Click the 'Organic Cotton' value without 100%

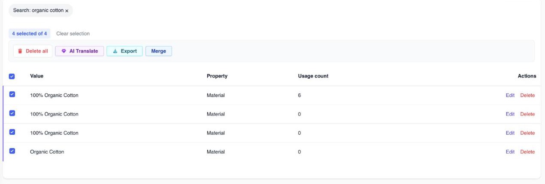click(47, 152)
